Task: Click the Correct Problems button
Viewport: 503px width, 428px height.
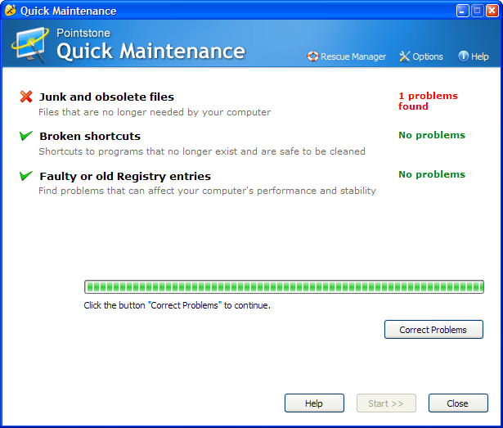Action: click(433, 330)
